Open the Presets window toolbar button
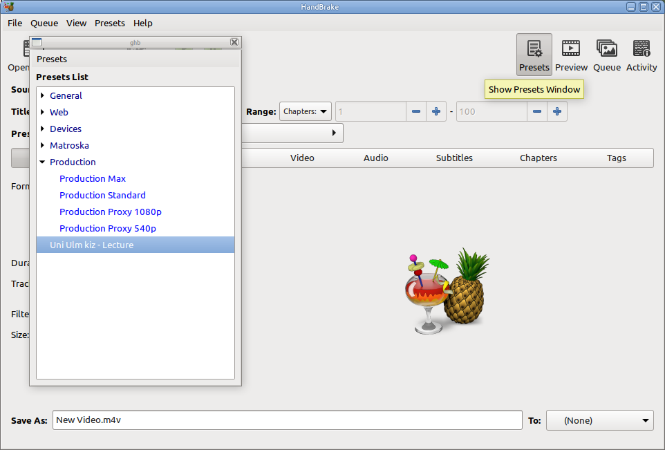This screenshot has height=450, width=665. [x=534, y=54]
